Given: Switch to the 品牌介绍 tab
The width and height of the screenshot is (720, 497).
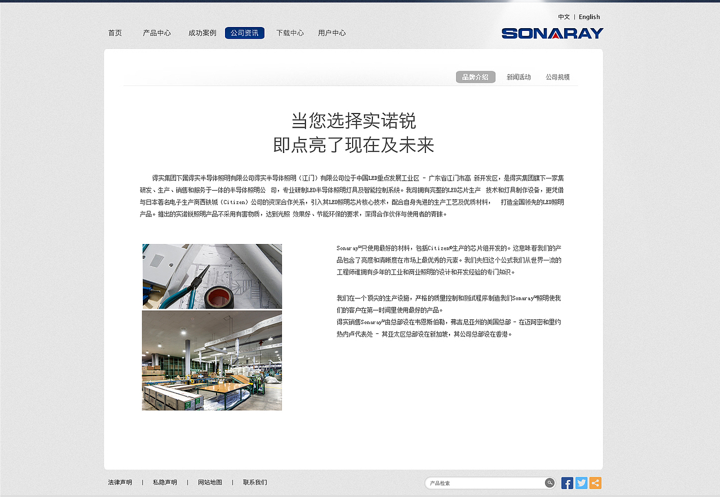Looking at the screenshot, I should coord(475,77).
